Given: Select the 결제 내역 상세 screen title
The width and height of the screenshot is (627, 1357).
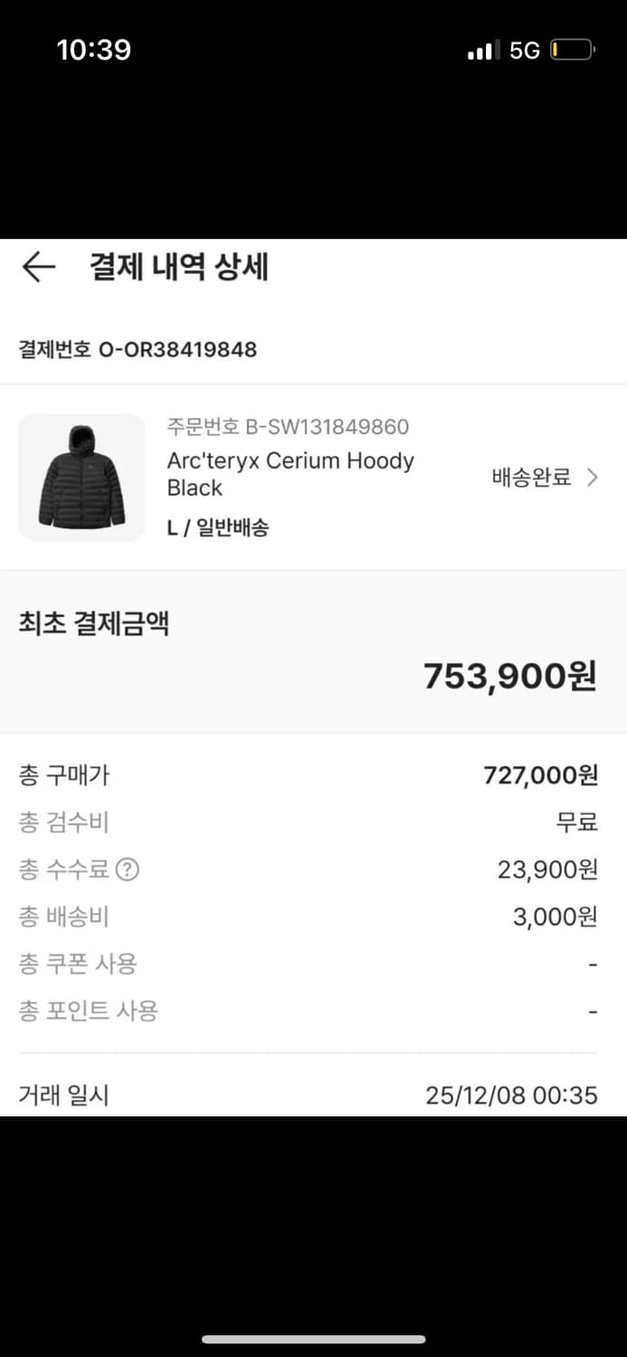Looking at the screenshot, I should 176,267.
